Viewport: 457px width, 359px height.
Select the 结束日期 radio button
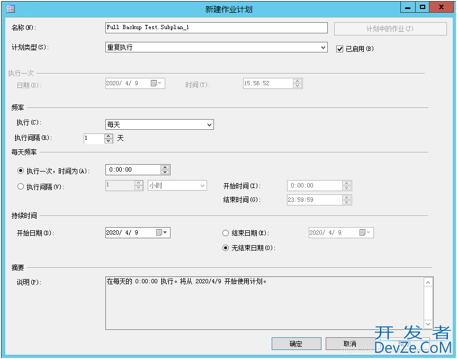226,233
